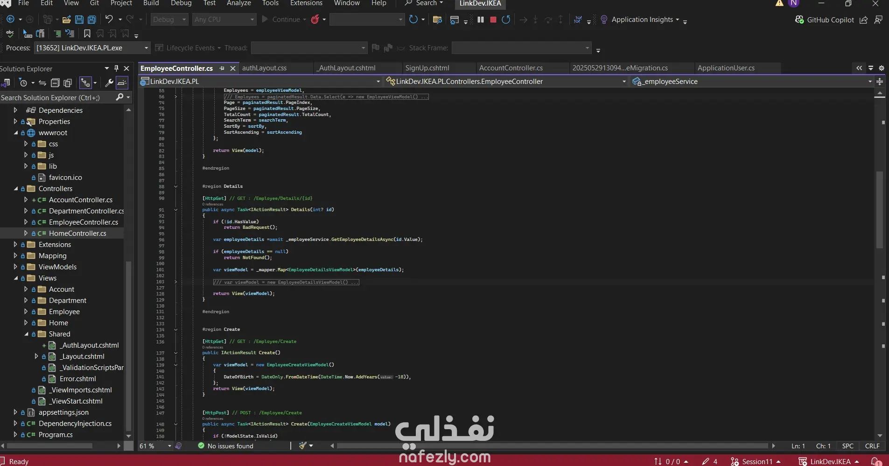This screenshot has width=889, height=466.
Task: Open the LinkDev.IKEA.PL project navigation dropdown
Action: coord(261,82)
